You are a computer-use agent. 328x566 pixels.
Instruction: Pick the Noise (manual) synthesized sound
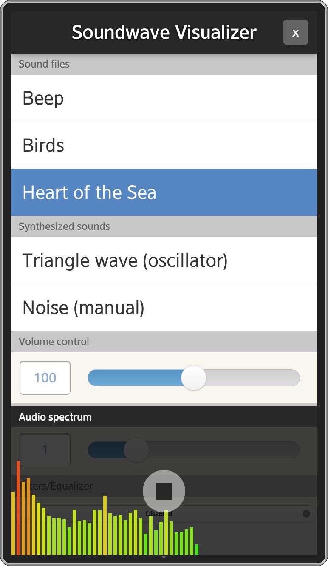(x=164, y=308)
